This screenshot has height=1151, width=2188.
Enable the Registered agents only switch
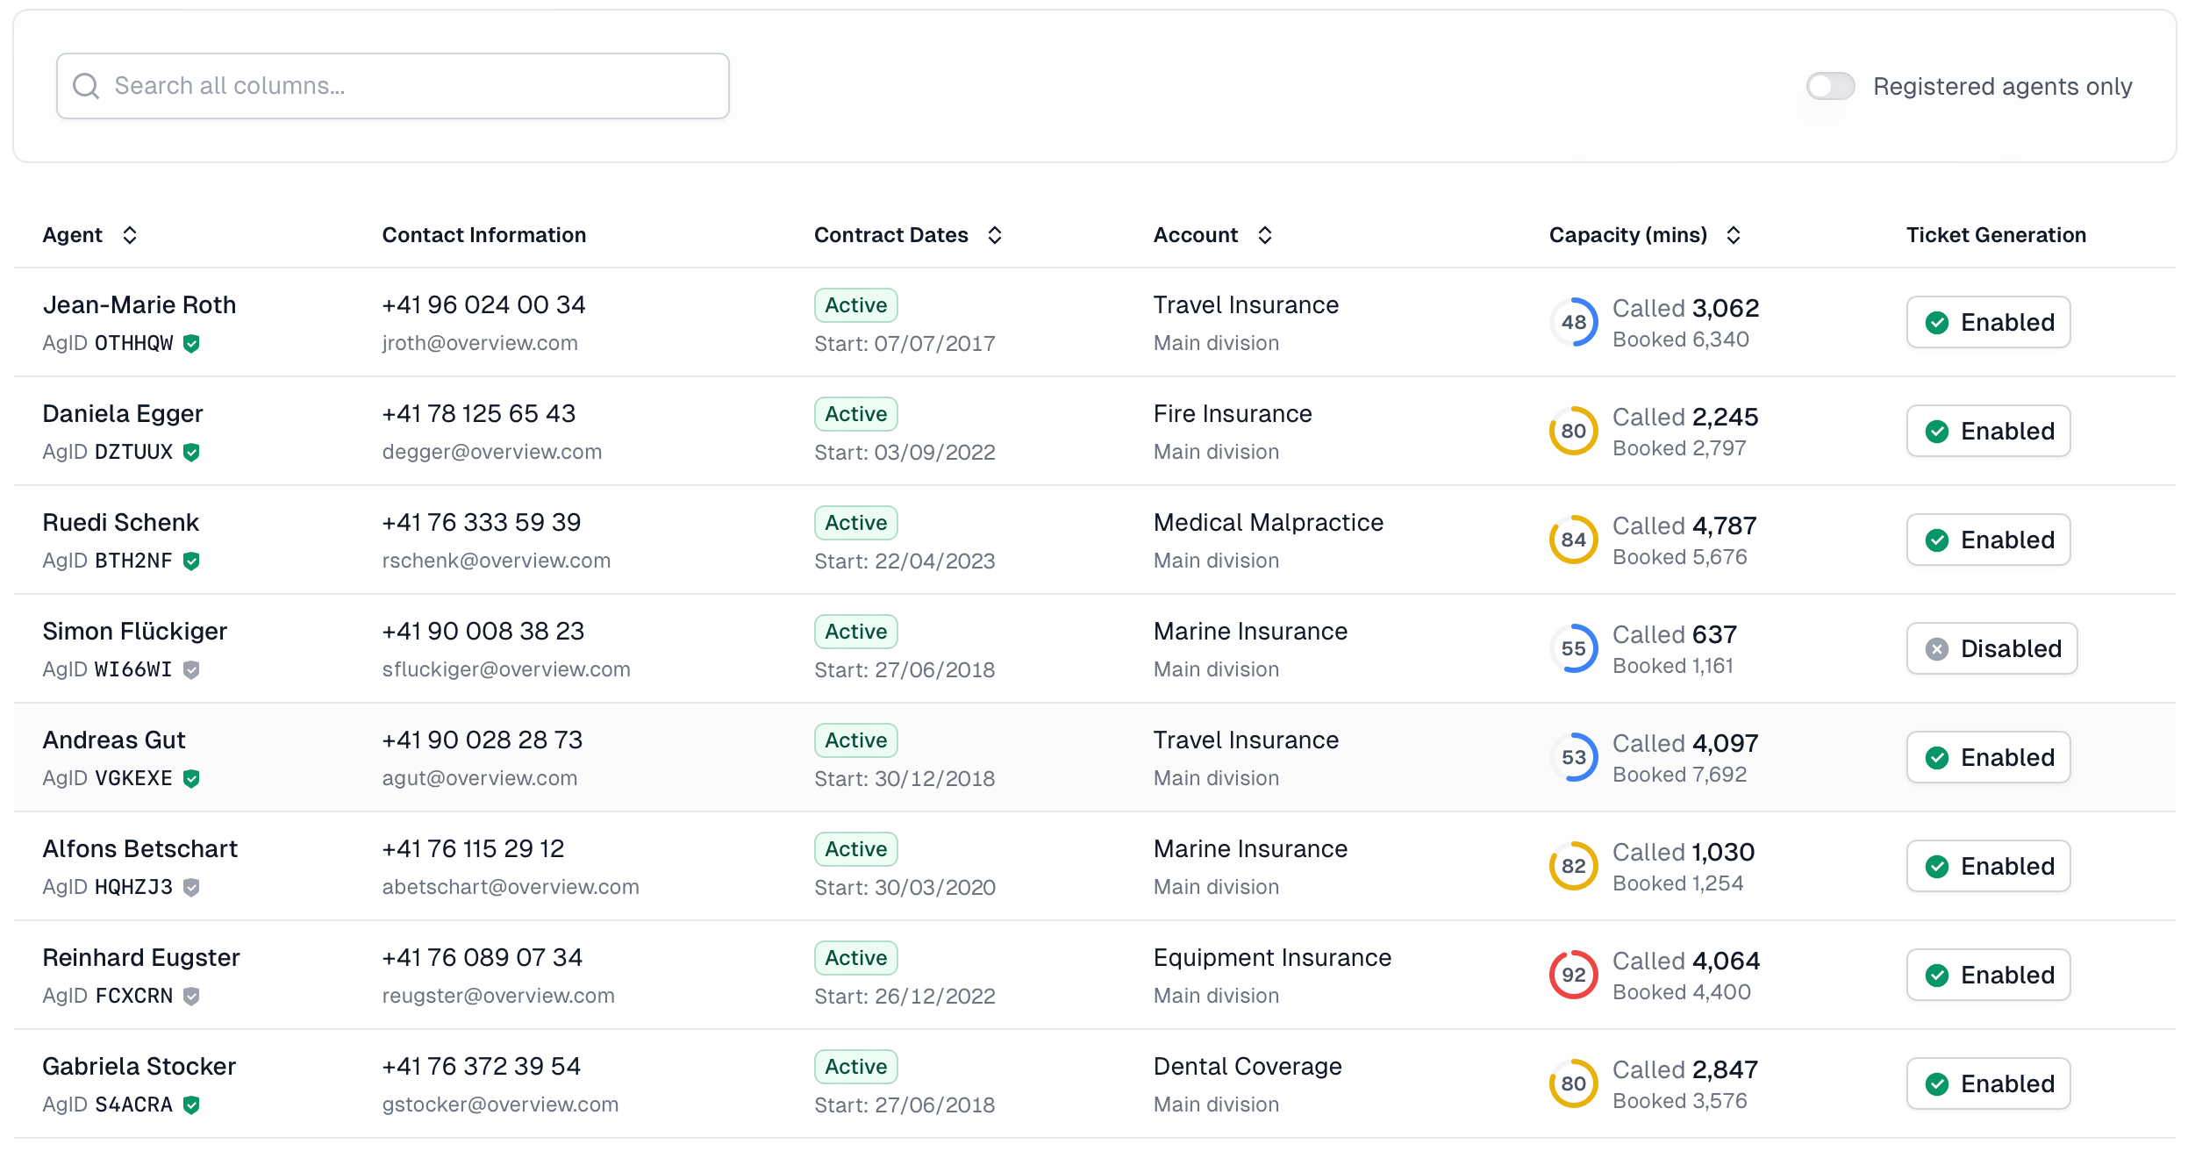click(x=1830, y=85)
